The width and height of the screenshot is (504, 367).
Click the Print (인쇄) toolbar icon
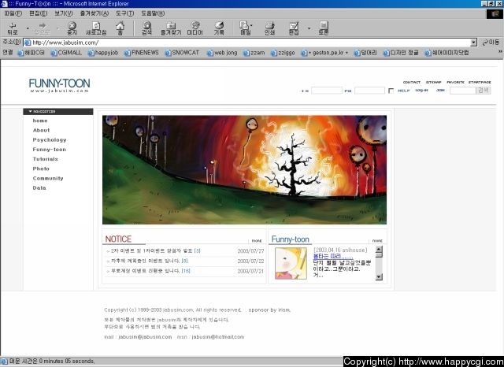click(x=269, y=28)
